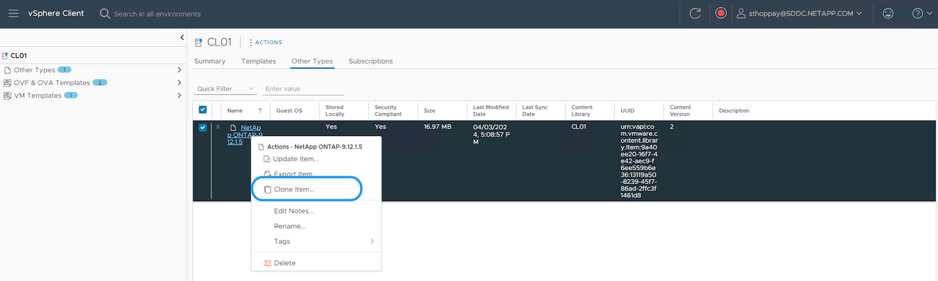Expand the OVF & OVA Templates node

pyautogui.click(x=179, y=83)
